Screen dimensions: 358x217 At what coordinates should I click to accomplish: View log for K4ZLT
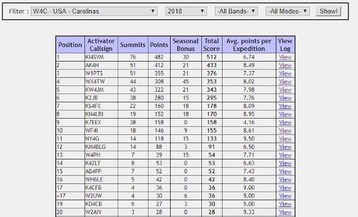tap(285, 163)
